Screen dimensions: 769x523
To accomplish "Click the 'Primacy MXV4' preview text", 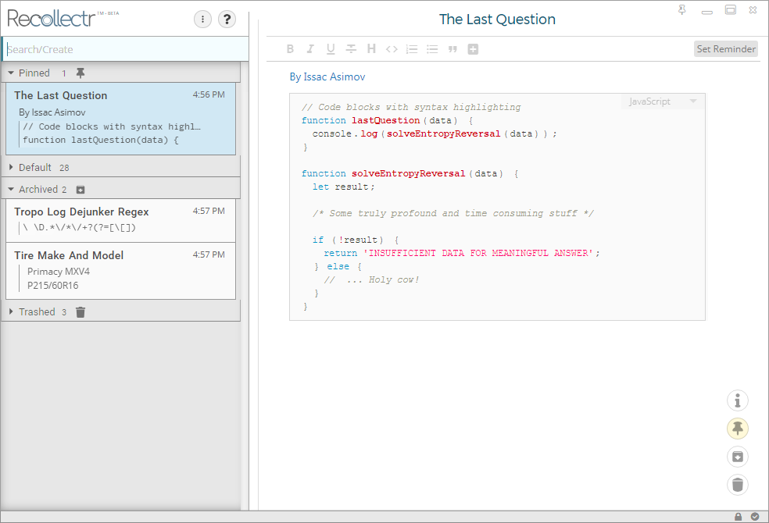I will click(59, 272).
